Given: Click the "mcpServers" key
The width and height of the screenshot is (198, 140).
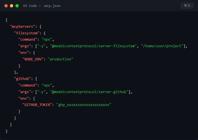Looking at the screenshot, I should (23, 27).
